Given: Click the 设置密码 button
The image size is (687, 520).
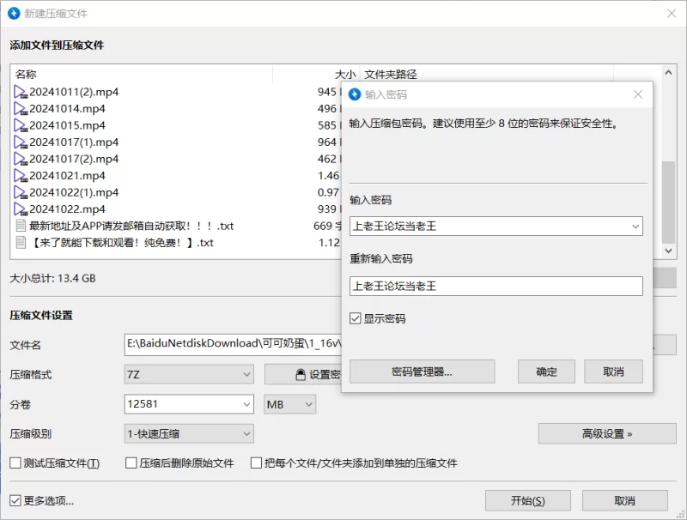Looking at the screenshot, I should click(x=303, y=375).
